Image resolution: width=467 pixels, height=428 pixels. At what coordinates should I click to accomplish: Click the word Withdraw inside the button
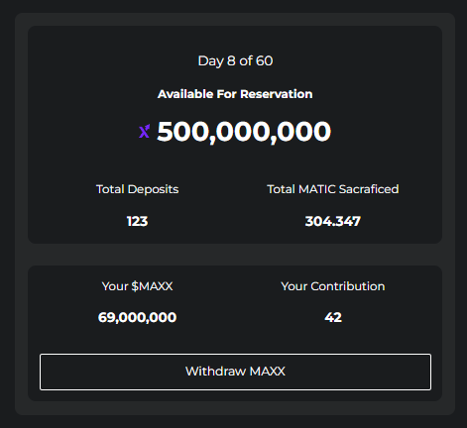[x=215, y=372]
